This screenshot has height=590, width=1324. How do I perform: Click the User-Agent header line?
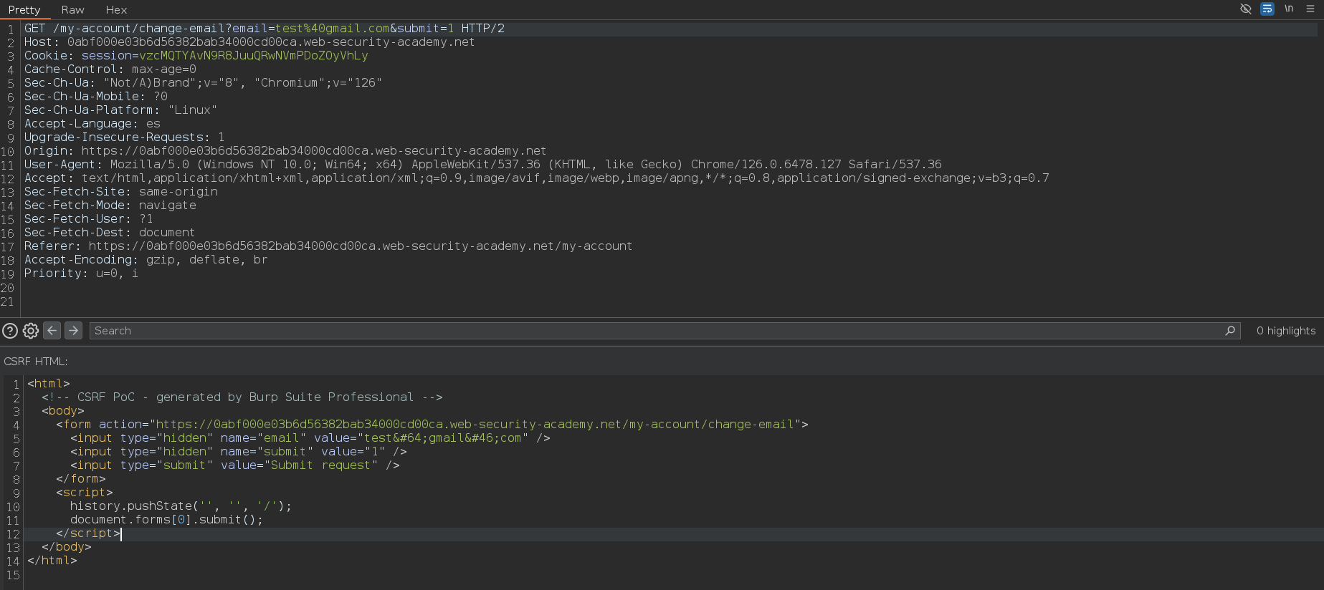coord(483,165)
